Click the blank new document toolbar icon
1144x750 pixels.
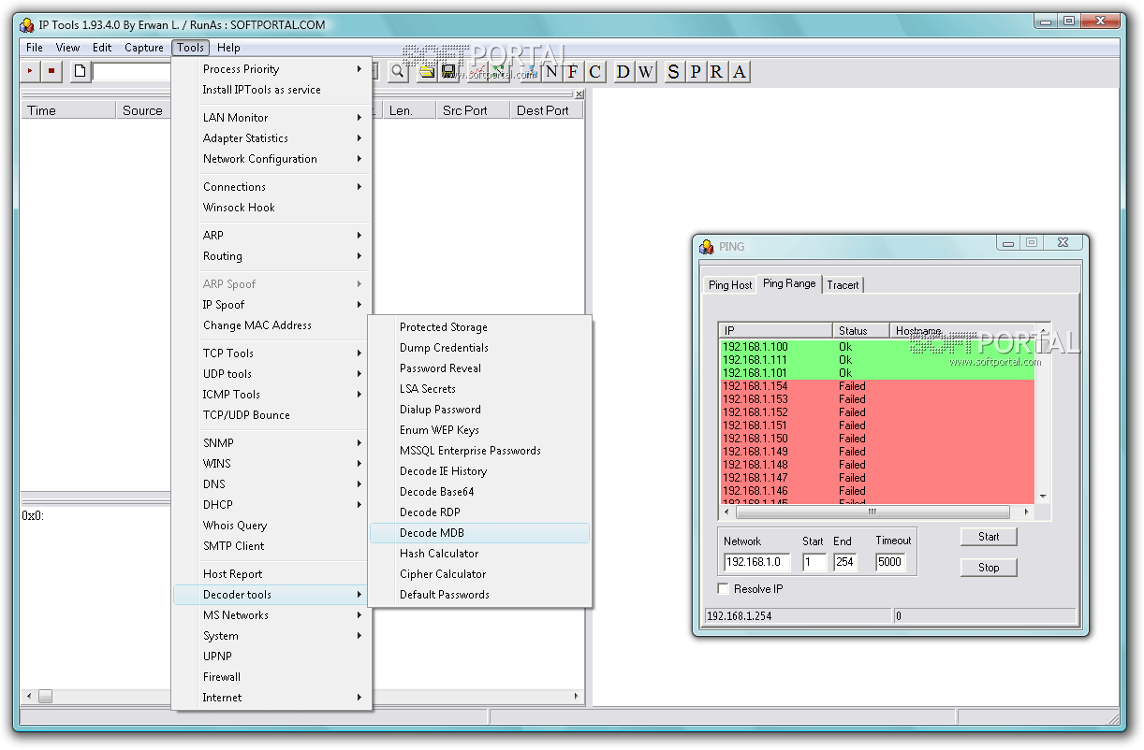[81, 71]
